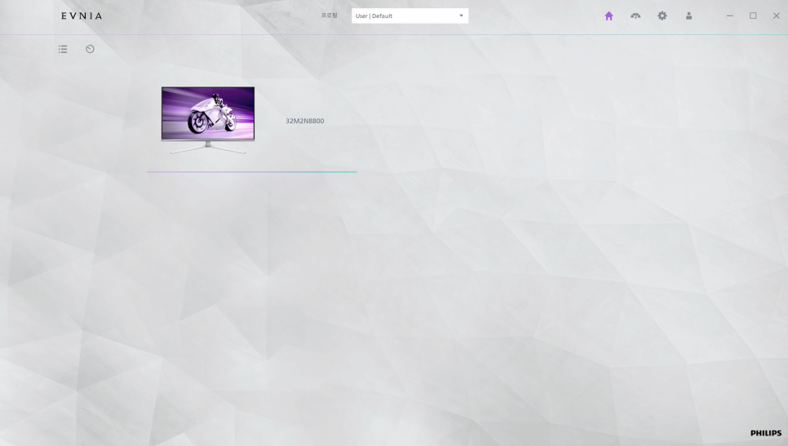This screenshot has width=788, height=446.
Task: Go to the Home screen icon
Action: point(609,16)
